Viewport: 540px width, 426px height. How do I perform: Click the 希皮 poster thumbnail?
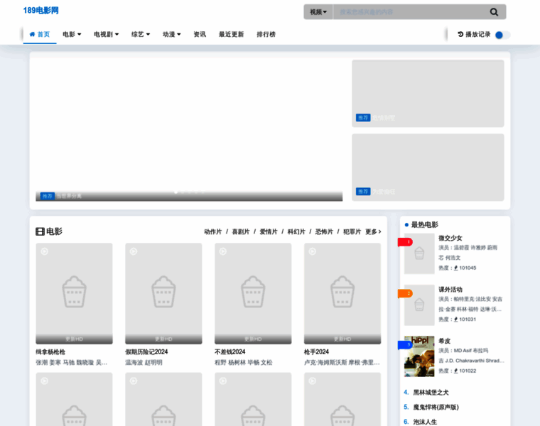click(x=419, y=356)
